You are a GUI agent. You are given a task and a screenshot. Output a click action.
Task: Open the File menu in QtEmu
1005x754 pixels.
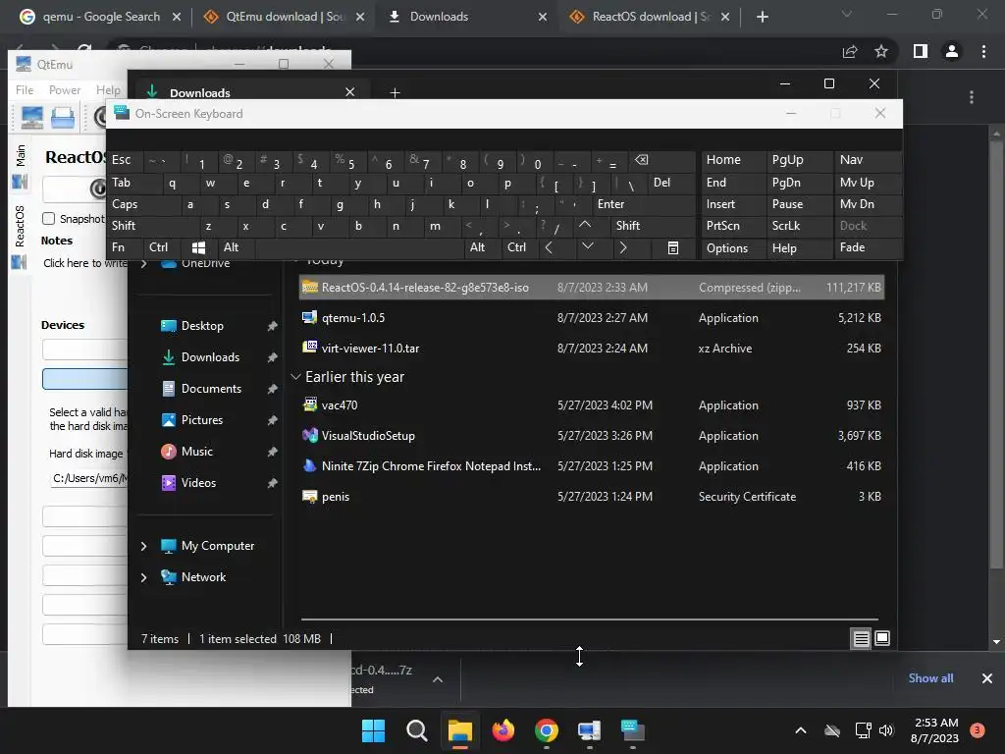(x=25, y=90)
